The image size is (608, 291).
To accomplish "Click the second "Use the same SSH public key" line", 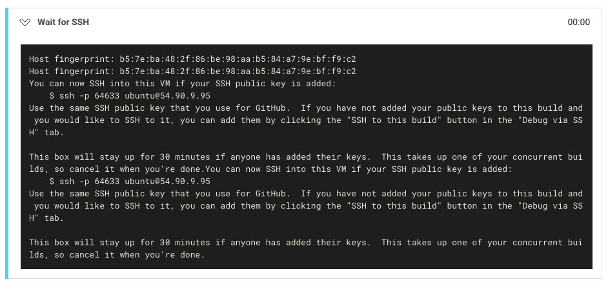I will tap(161, 194).
